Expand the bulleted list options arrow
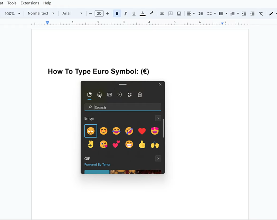277x220 pixels. click(226, 14)
